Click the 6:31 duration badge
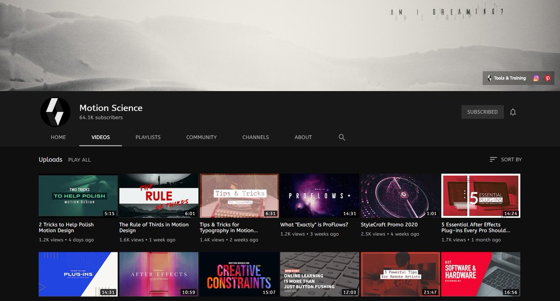This screenshot has width=560, height=301. (x=271, y=214)
